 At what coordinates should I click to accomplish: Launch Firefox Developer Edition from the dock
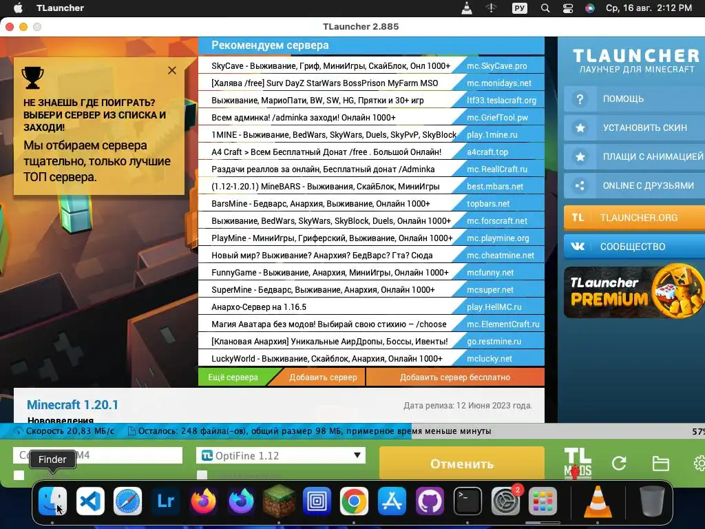point(241,501)
